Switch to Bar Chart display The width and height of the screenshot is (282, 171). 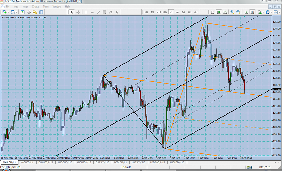click(213, 12)
